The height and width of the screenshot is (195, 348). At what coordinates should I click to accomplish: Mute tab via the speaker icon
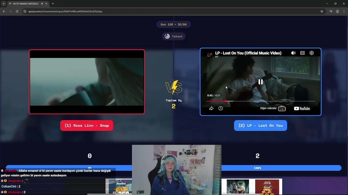(42, 4)
